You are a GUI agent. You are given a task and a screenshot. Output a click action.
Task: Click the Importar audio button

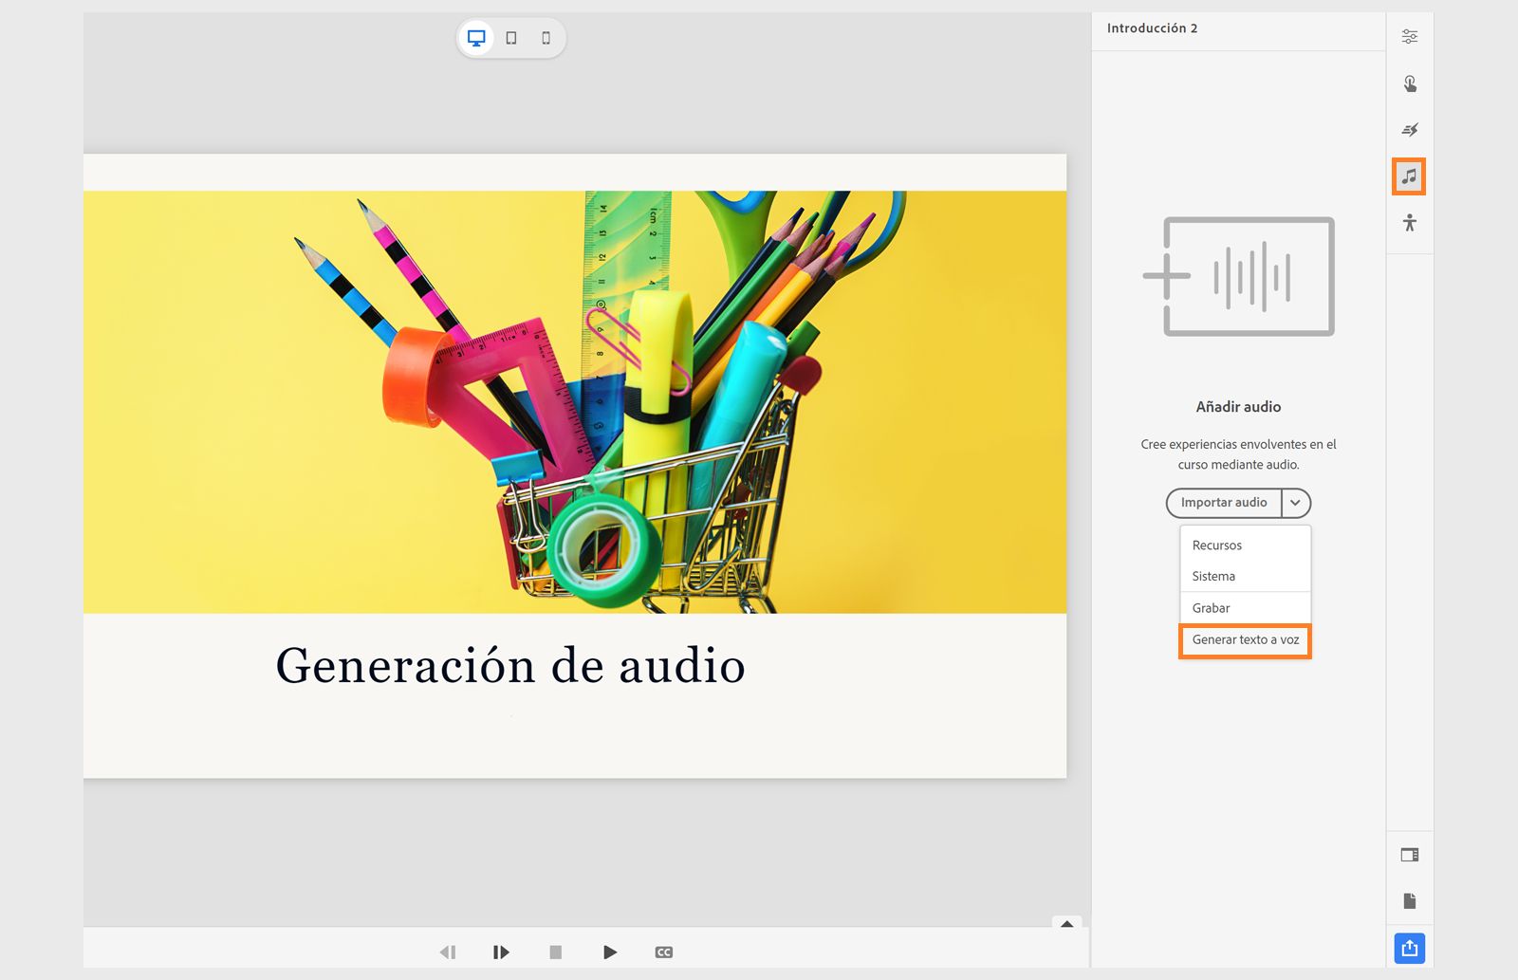coord(1224,503)
